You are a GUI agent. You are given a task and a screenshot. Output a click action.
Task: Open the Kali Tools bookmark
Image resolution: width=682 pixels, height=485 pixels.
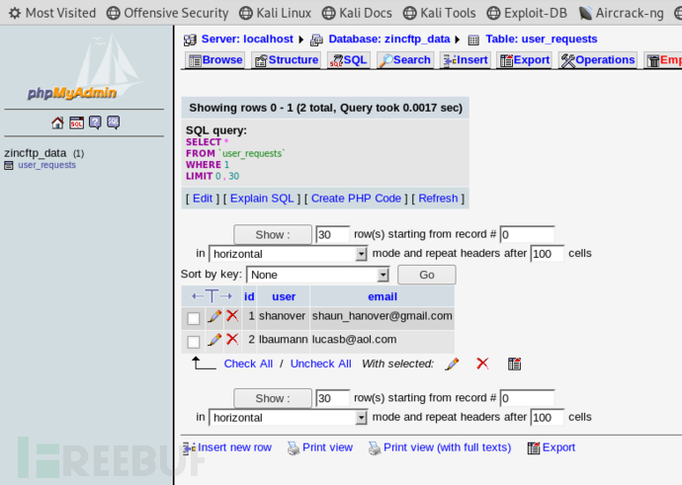click(442, 13)
